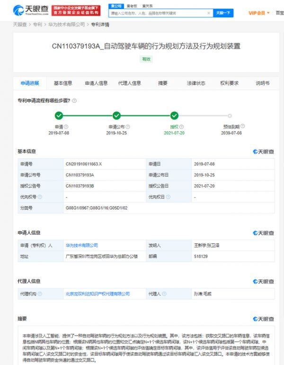Click help icon beside 专利申请流程有哪些步骤

(x=74, y=101)
